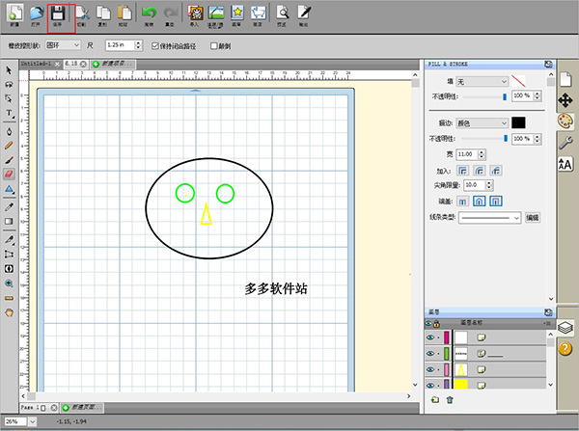Click the New document icon

[14, 13]
